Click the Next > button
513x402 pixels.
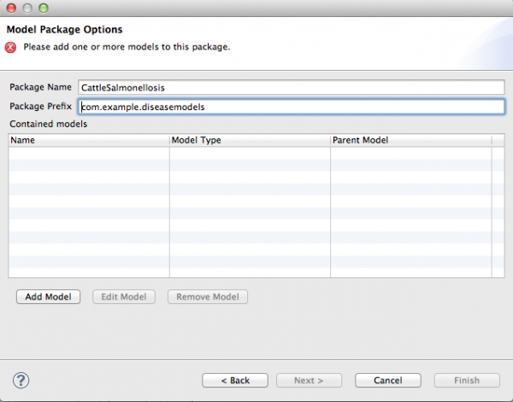[x=309, y=381]
